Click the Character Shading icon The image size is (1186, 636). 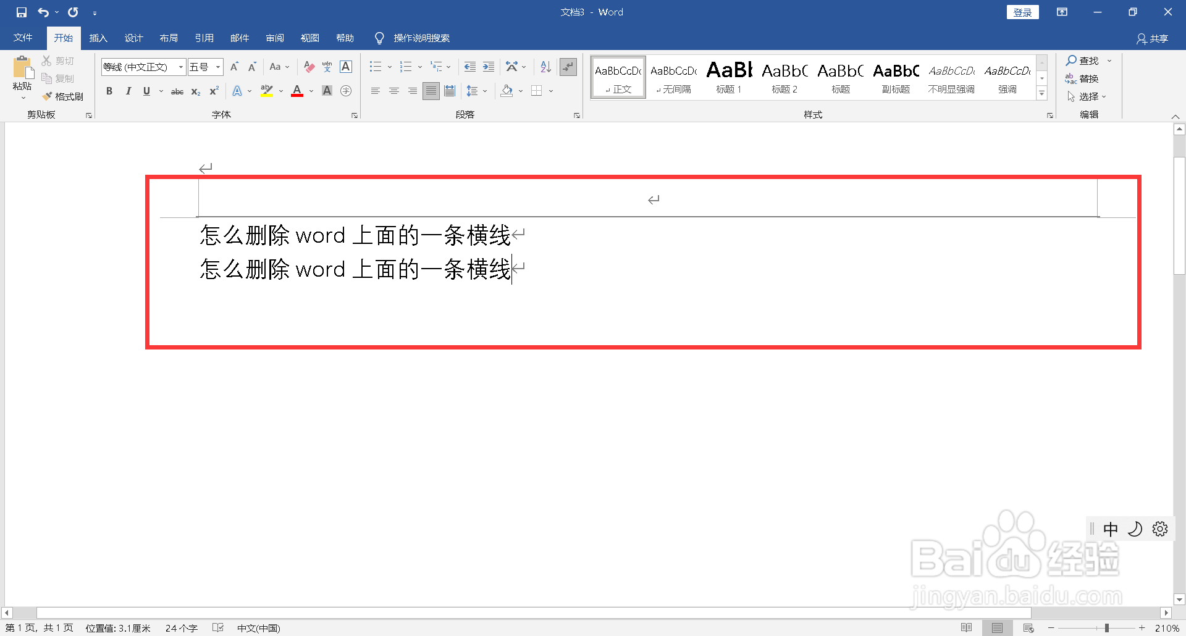pyautogui.click(x=327, y=91)
